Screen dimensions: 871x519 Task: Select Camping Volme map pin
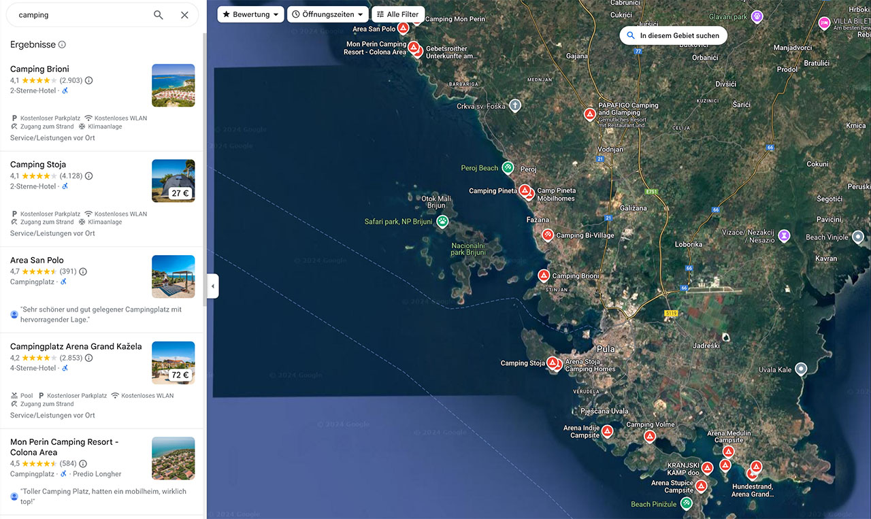pyautogui.click(x=650, y=436)
